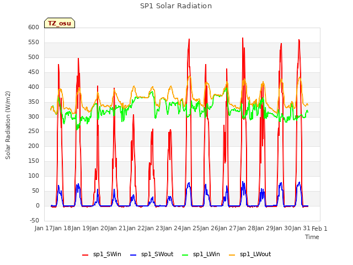Screen dimensions: 353x265
Task: Click the Jan 31 x-axis tick label
Action: coord(301,228)
